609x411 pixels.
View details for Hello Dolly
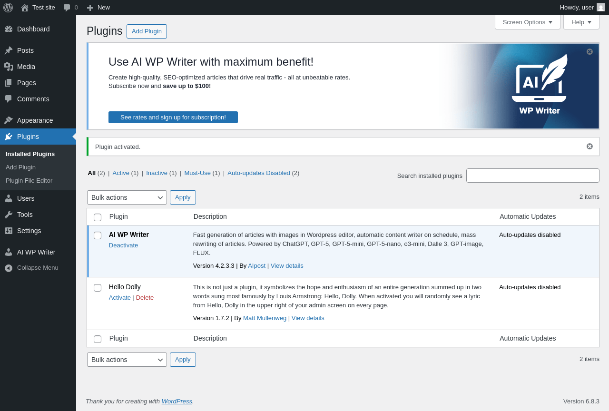tap(308, 318)
